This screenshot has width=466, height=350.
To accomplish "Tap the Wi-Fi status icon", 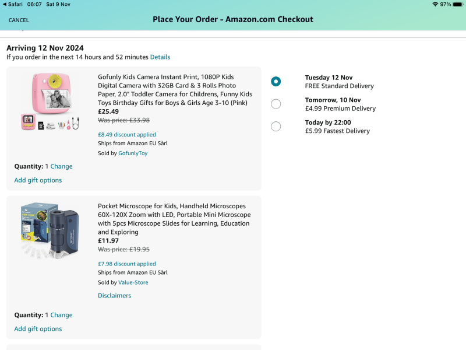I will click(435, 4).
